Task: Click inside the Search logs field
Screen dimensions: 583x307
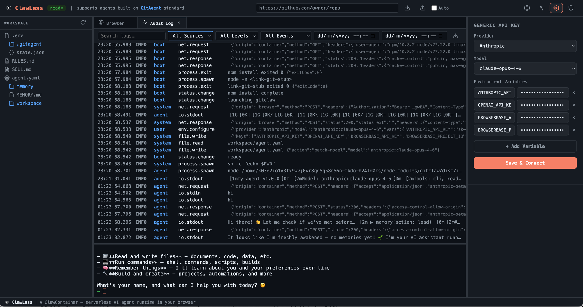Action: click(x=131, y=36)
